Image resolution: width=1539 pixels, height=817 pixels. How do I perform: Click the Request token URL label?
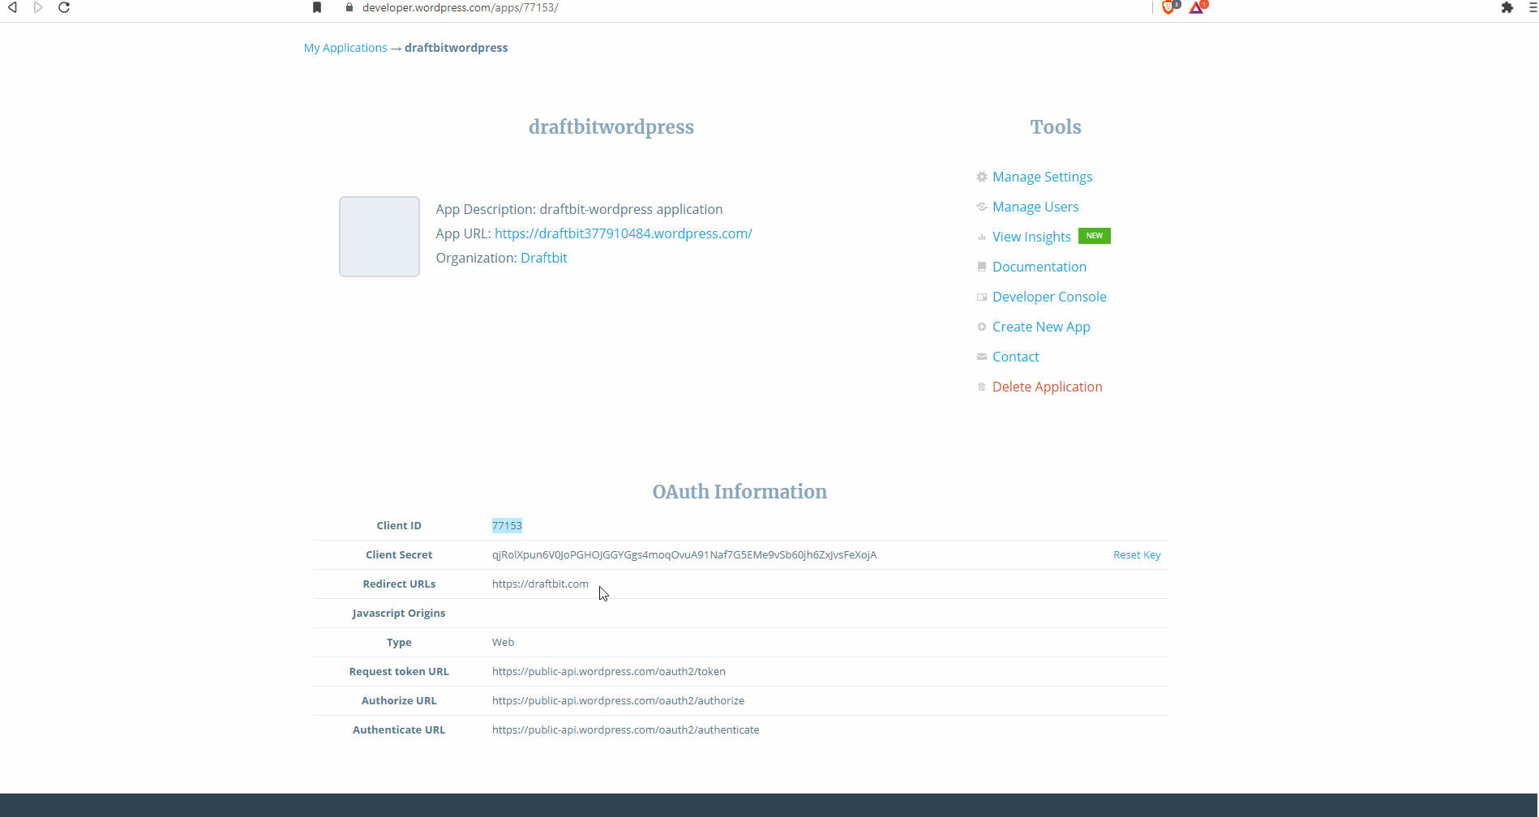399,672
